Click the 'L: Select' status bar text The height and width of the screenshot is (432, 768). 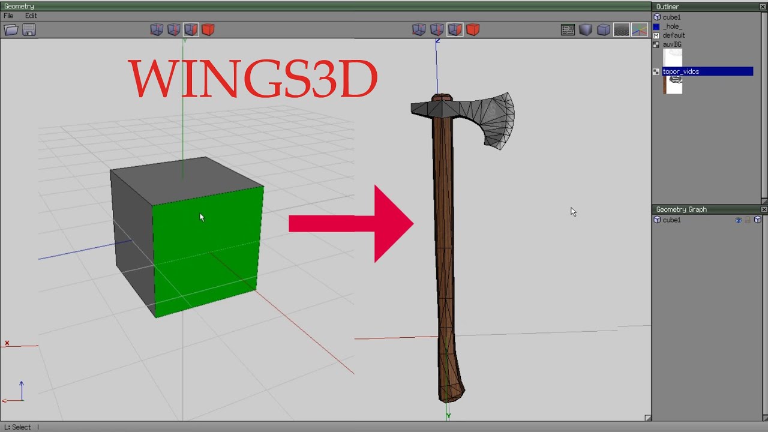17,427
